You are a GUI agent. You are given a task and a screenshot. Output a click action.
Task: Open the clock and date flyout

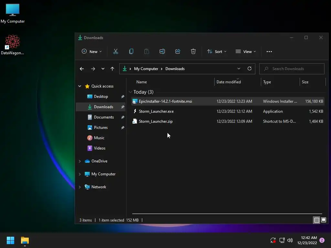tap(307, 240)
